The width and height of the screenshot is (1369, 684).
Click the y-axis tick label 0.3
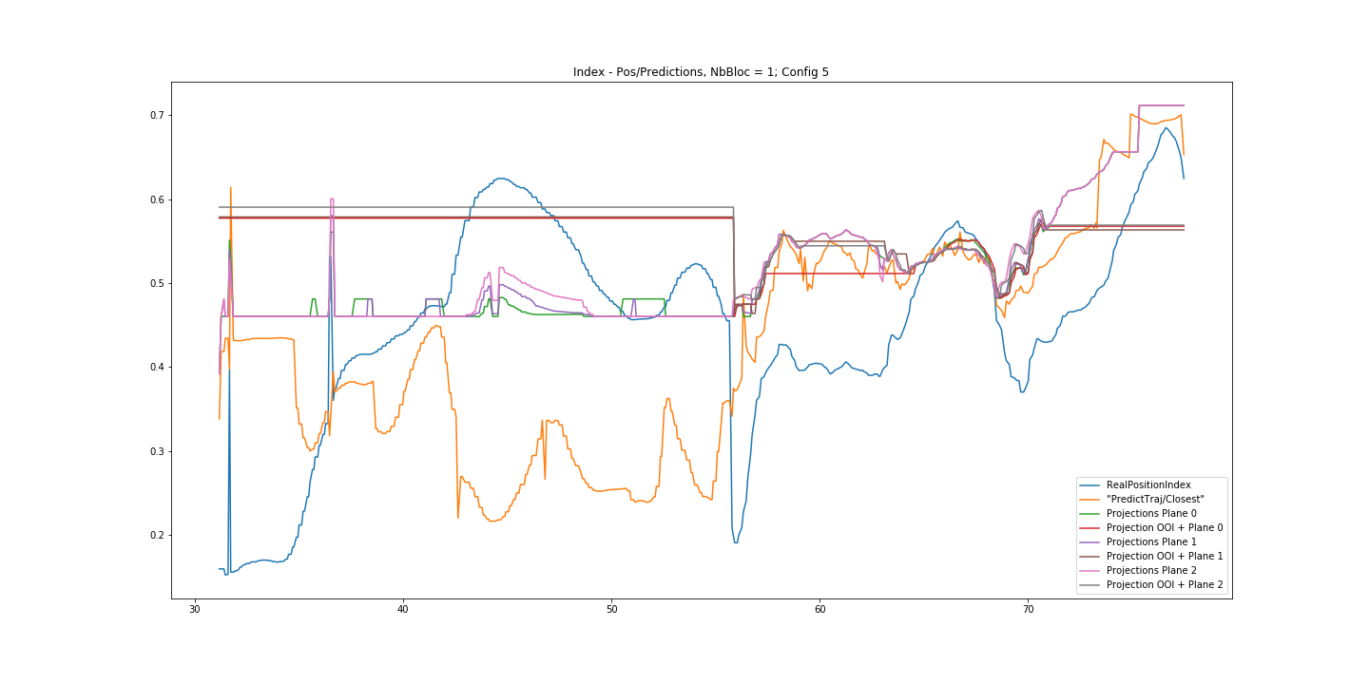(156, 452)
